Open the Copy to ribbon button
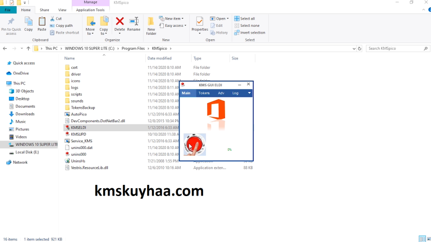This screenshot has width=431, height=242. [x=104, y=26]
